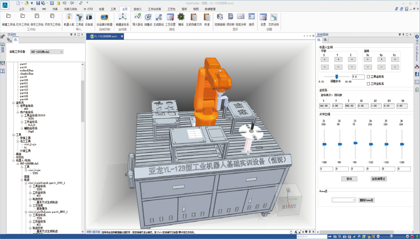Click the 编译 compile icon
Image resolution: width=420 pixels, height=239 pixels.
(181, 19)
